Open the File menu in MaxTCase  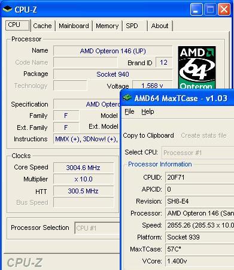click(x=129, y=111)
